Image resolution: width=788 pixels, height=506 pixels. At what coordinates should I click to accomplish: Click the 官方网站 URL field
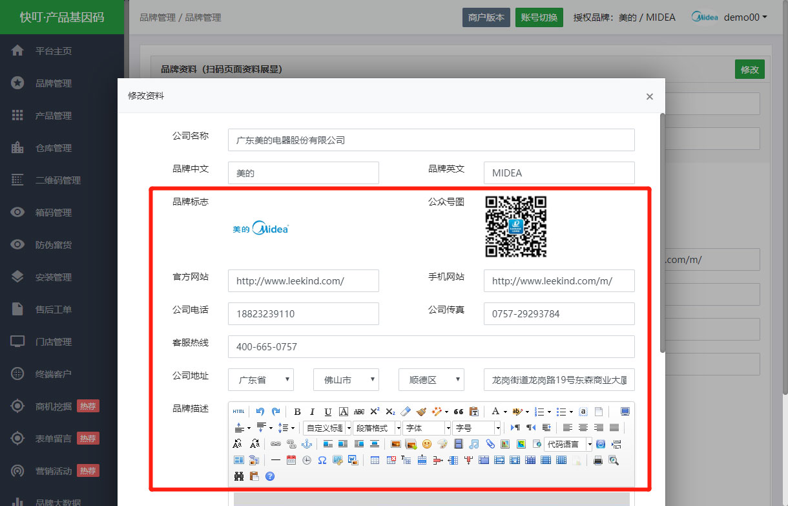(304, 281)
